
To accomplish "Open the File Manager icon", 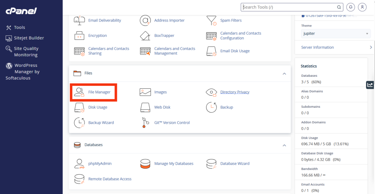I will 79,92.
